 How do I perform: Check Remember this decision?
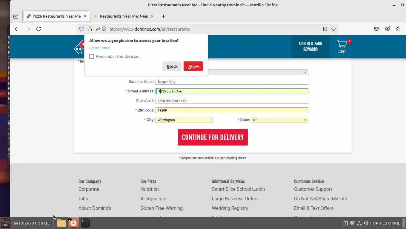(92, 56)
